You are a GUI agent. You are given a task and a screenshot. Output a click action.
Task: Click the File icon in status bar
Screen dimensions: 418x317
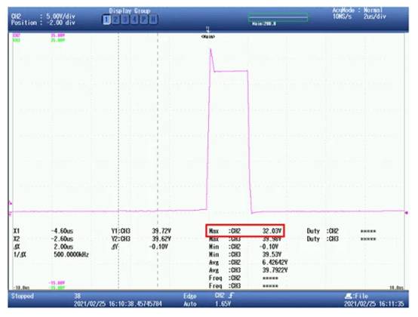(349, 296)
